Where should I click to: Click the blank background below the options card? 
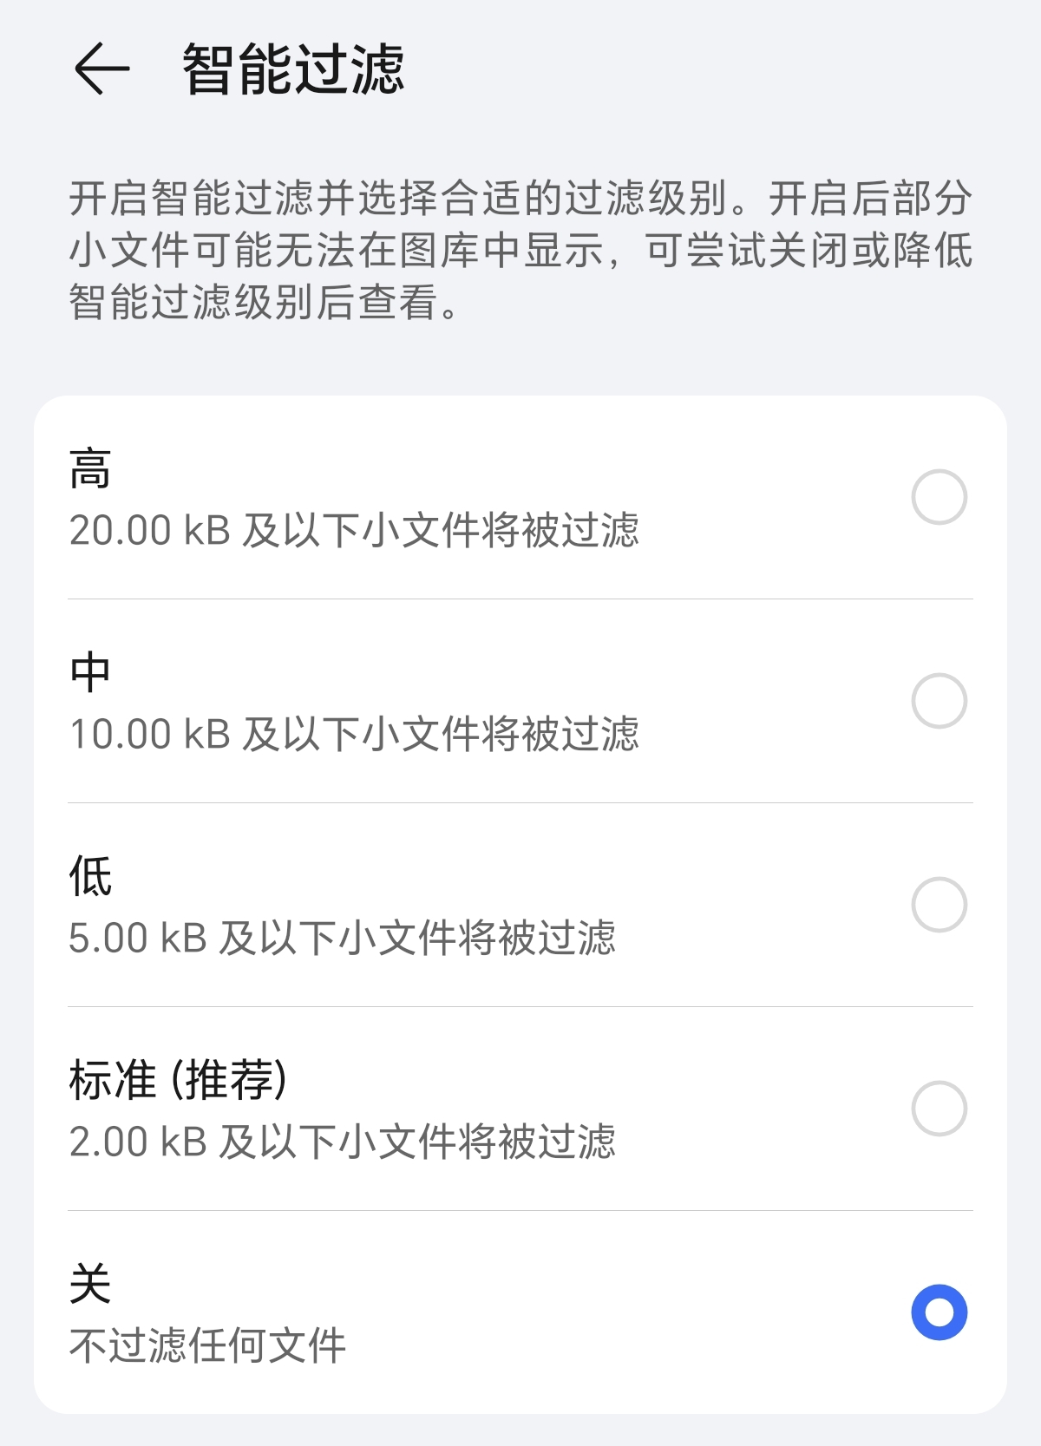(x=520, y=1430)
